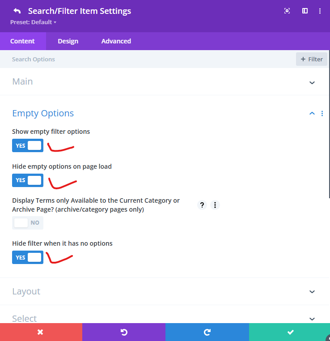The width and height of the screenshot is (330, 341).
Task: Click the expand modal fullscreen icon
Action: click(x=287, y=11)
